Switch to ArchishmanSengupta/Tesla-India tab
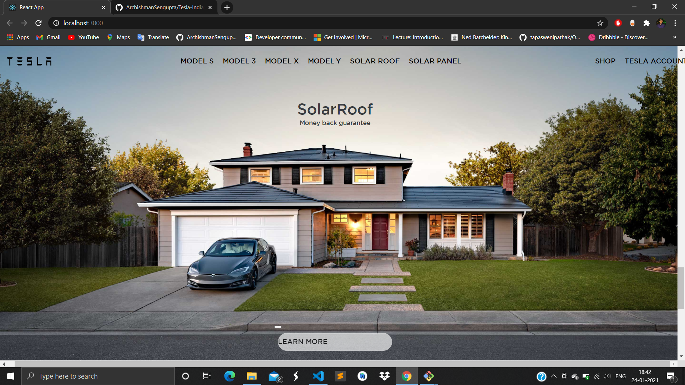This screenshot has width=685, height=385. (164, 7)
